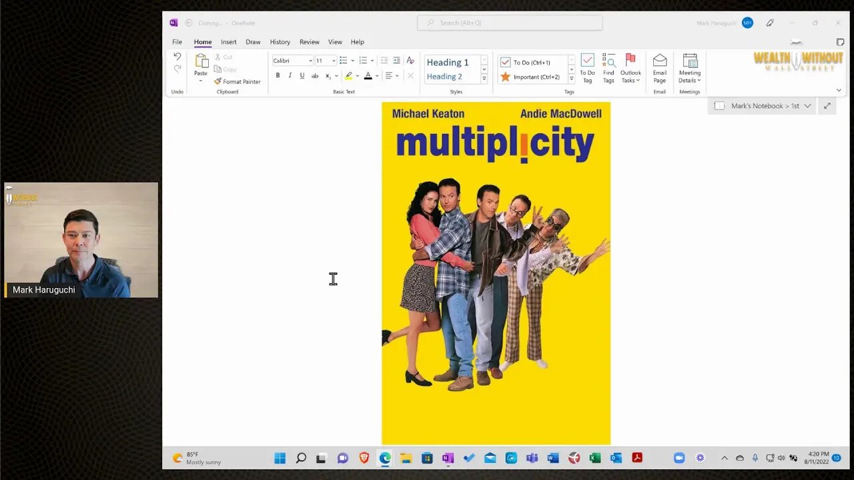Image resolution: width=854 pixels, height=480 pixels.
Task: Clear all text formatting
Action: 410,61
